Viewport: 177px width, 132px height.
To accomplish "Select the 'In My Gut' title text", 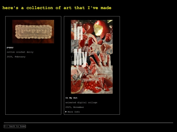I will coord(71,98).
